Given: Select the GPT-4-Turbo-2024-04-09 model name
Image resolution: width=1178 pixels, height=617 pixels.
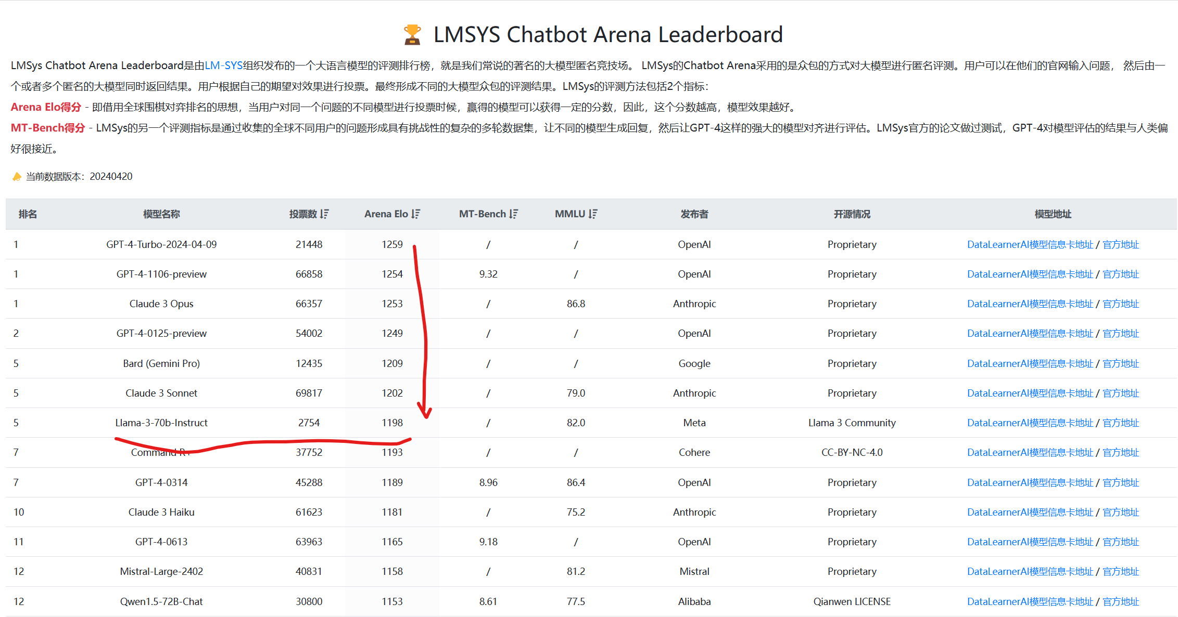Looking at the screenshot, I should pyautogui.click(x=161, y=244).
